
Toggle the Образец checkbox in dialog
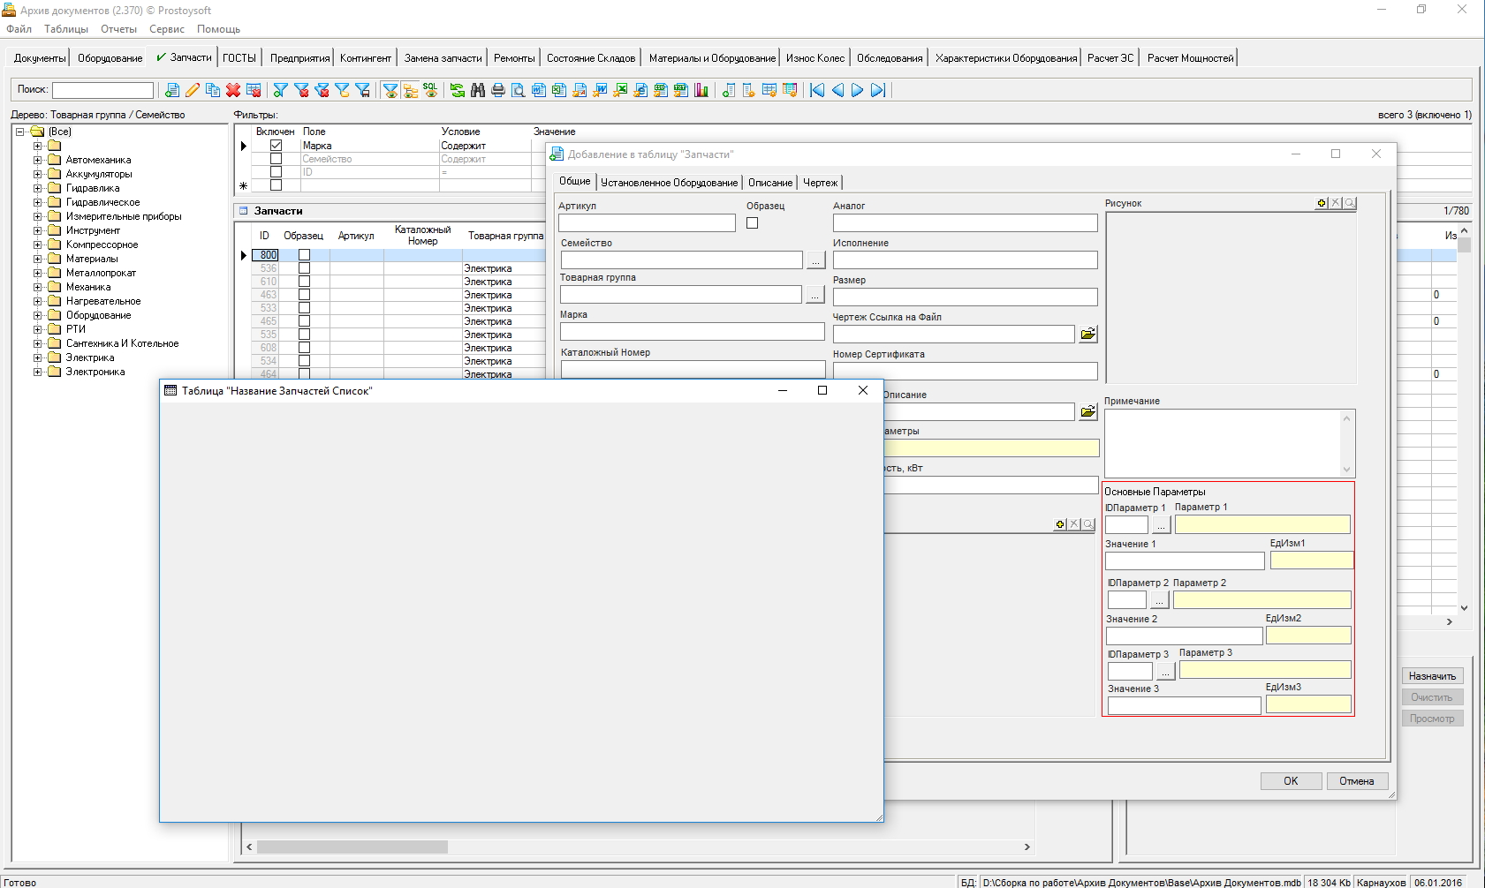(x=752, y=223)
